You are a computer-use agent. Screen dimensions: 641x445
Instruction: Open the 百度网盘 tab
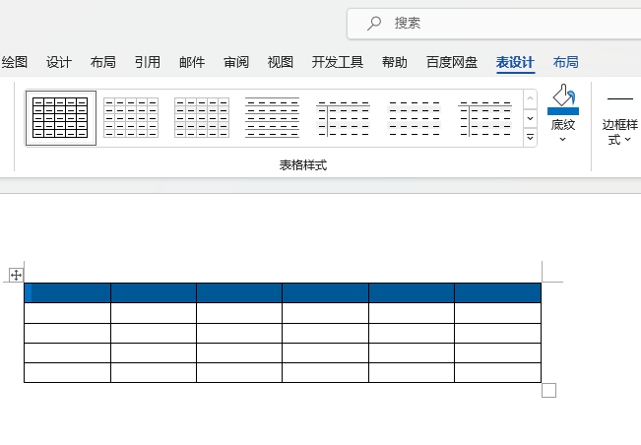click(452, 63)
